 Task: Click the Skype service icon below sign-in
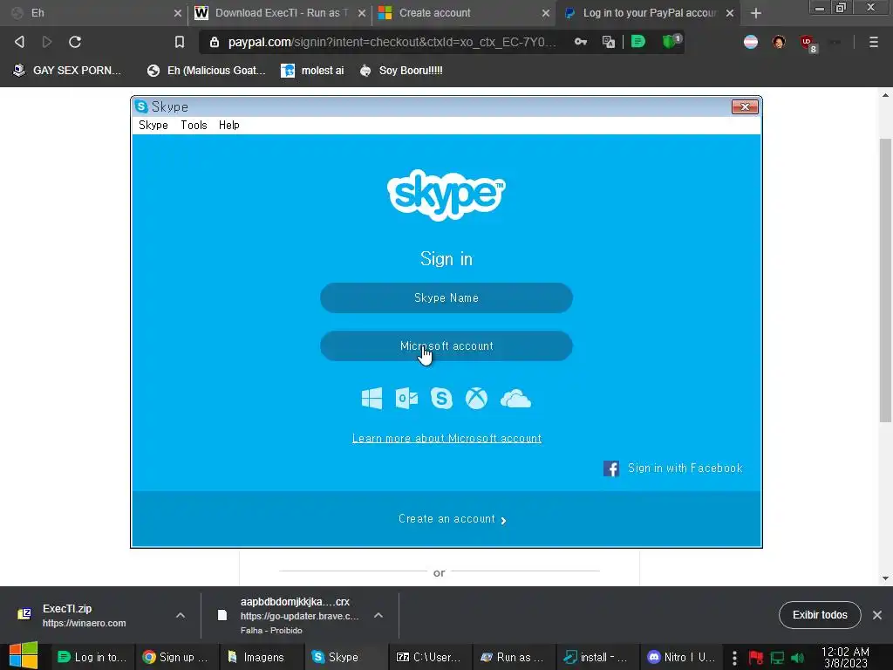click(441, 398)
